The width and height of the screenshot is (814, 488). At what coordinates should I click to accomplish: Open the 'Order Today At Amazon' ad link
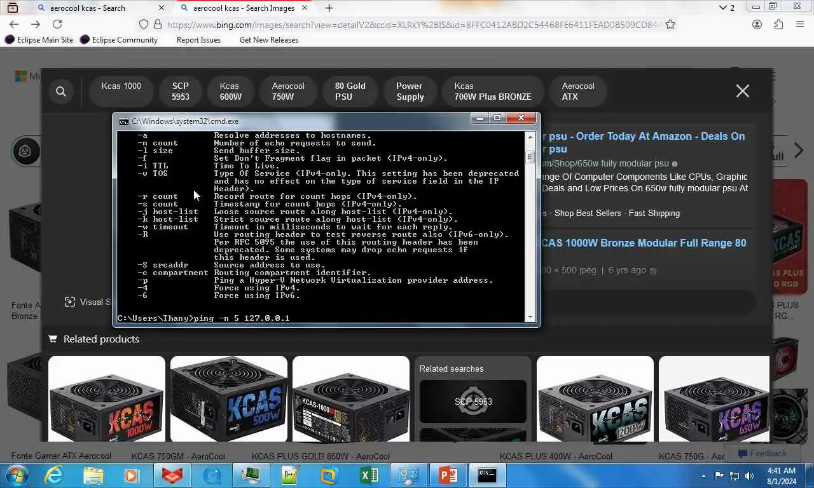[642, 142]
